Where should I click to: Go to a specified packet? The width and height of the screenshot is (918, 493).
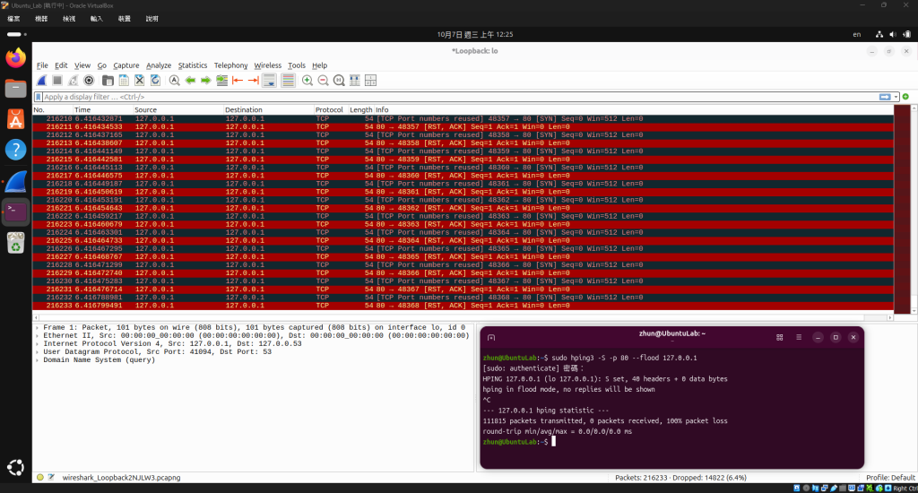[222, 81]
